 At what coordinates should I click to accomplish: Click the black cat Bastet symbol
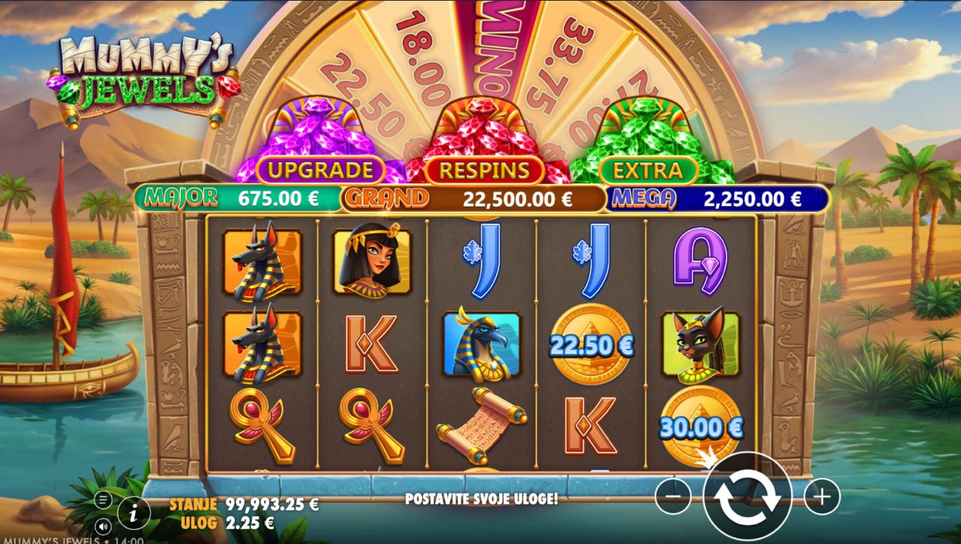point(701,344)
